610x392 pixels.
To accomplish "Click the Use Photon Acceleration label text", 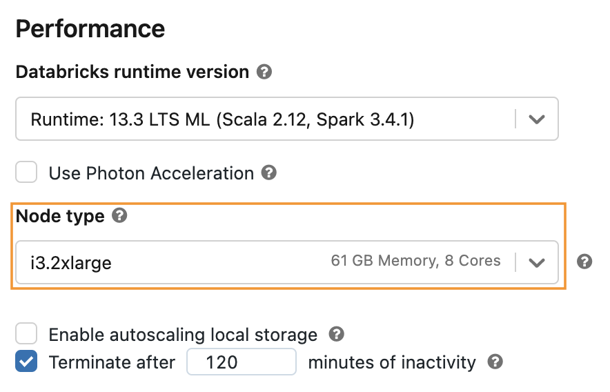I will [x=151, y=173].
